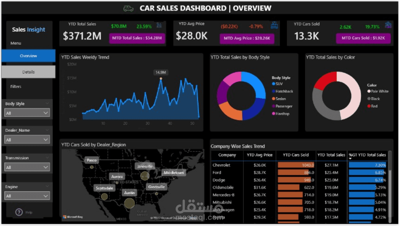
Task: Sort the table by the YTD Total Sales header
Action: click(331, 155)
